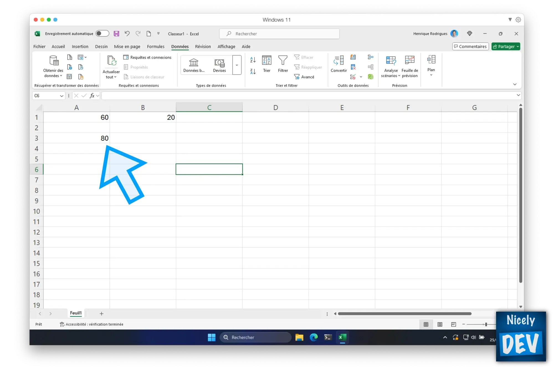Click the from web import icon

[70, 67]
